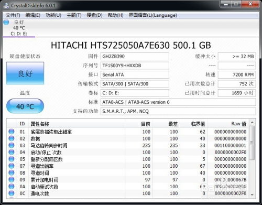Click the S.M.A.R.T., APM, NCQ features field

(x=178, y=111)
